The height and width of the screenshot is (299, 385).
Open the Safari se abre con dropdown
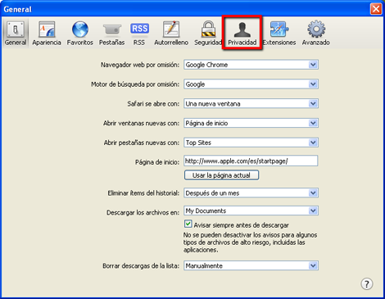point(251,104)
